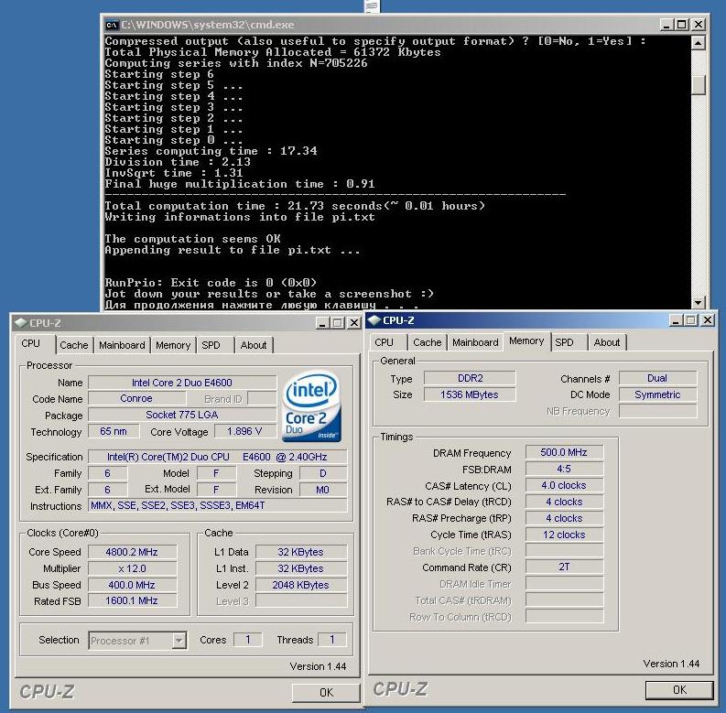Click the Multiplier value x 12.0
The image size is (726, 713).
132,568
